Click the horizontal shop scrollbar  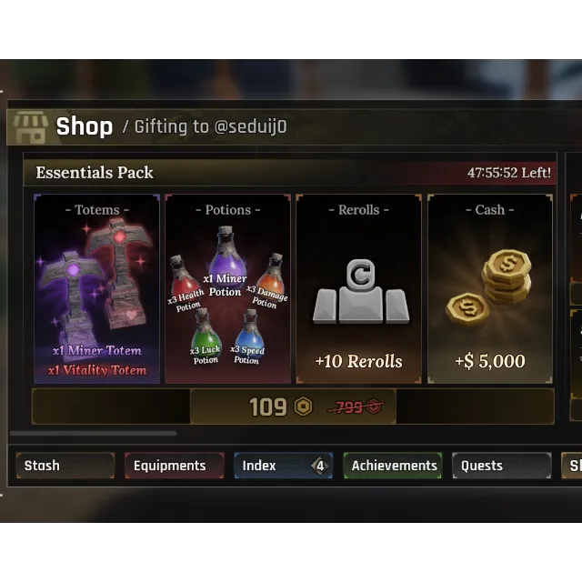(94, 433)
